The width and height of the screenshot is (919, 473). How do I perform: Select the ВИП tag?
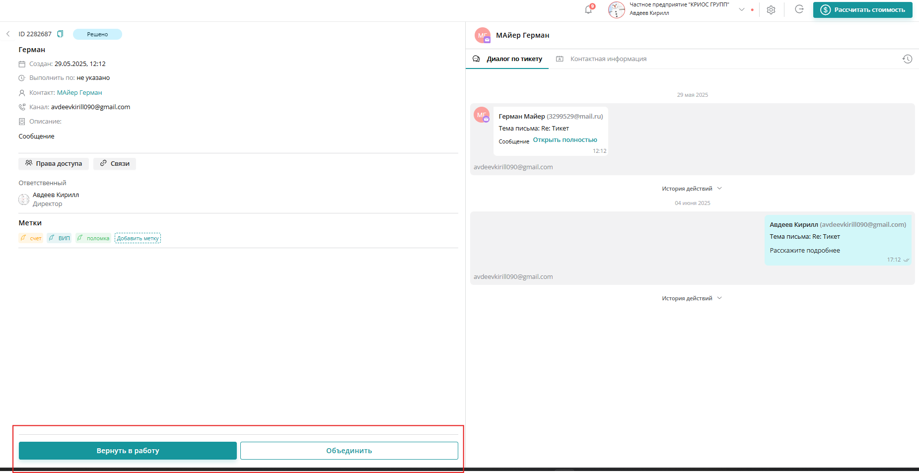pyautogui.click(x=60, y=238)
